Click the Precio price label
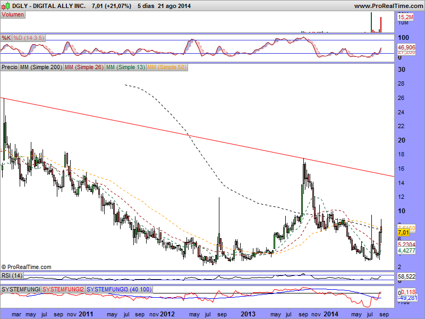 pyautogui.click(x=10, y=67)
